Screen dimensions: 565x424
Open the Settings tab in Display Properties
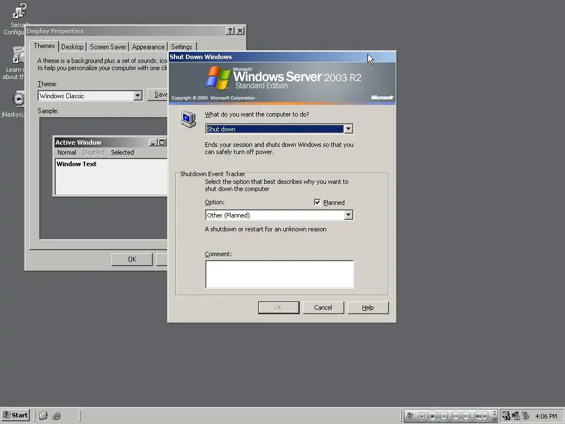coord(182,47)
